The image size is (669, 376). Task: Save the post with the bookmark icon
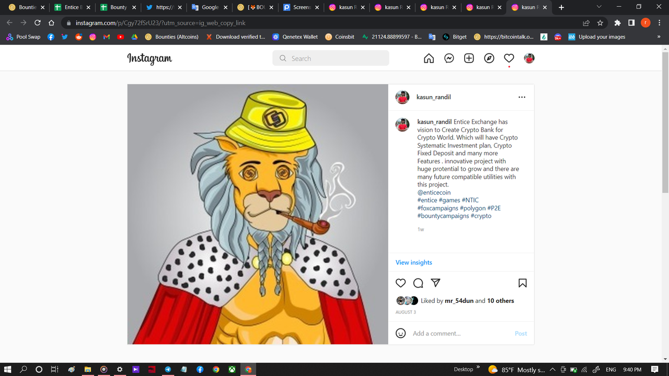point(522,283)
